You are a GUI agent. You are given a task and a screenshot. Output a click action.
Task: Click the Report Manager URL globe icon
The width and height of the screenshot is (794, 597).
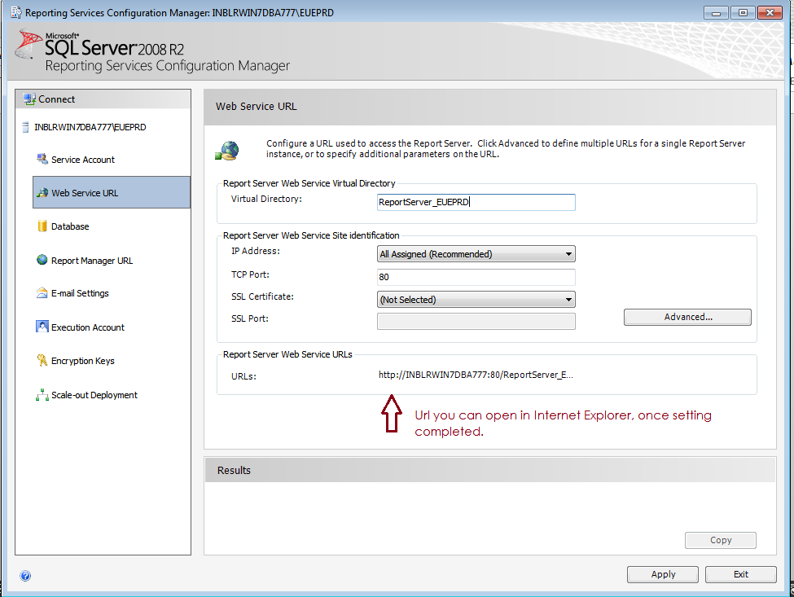[42, 260]
